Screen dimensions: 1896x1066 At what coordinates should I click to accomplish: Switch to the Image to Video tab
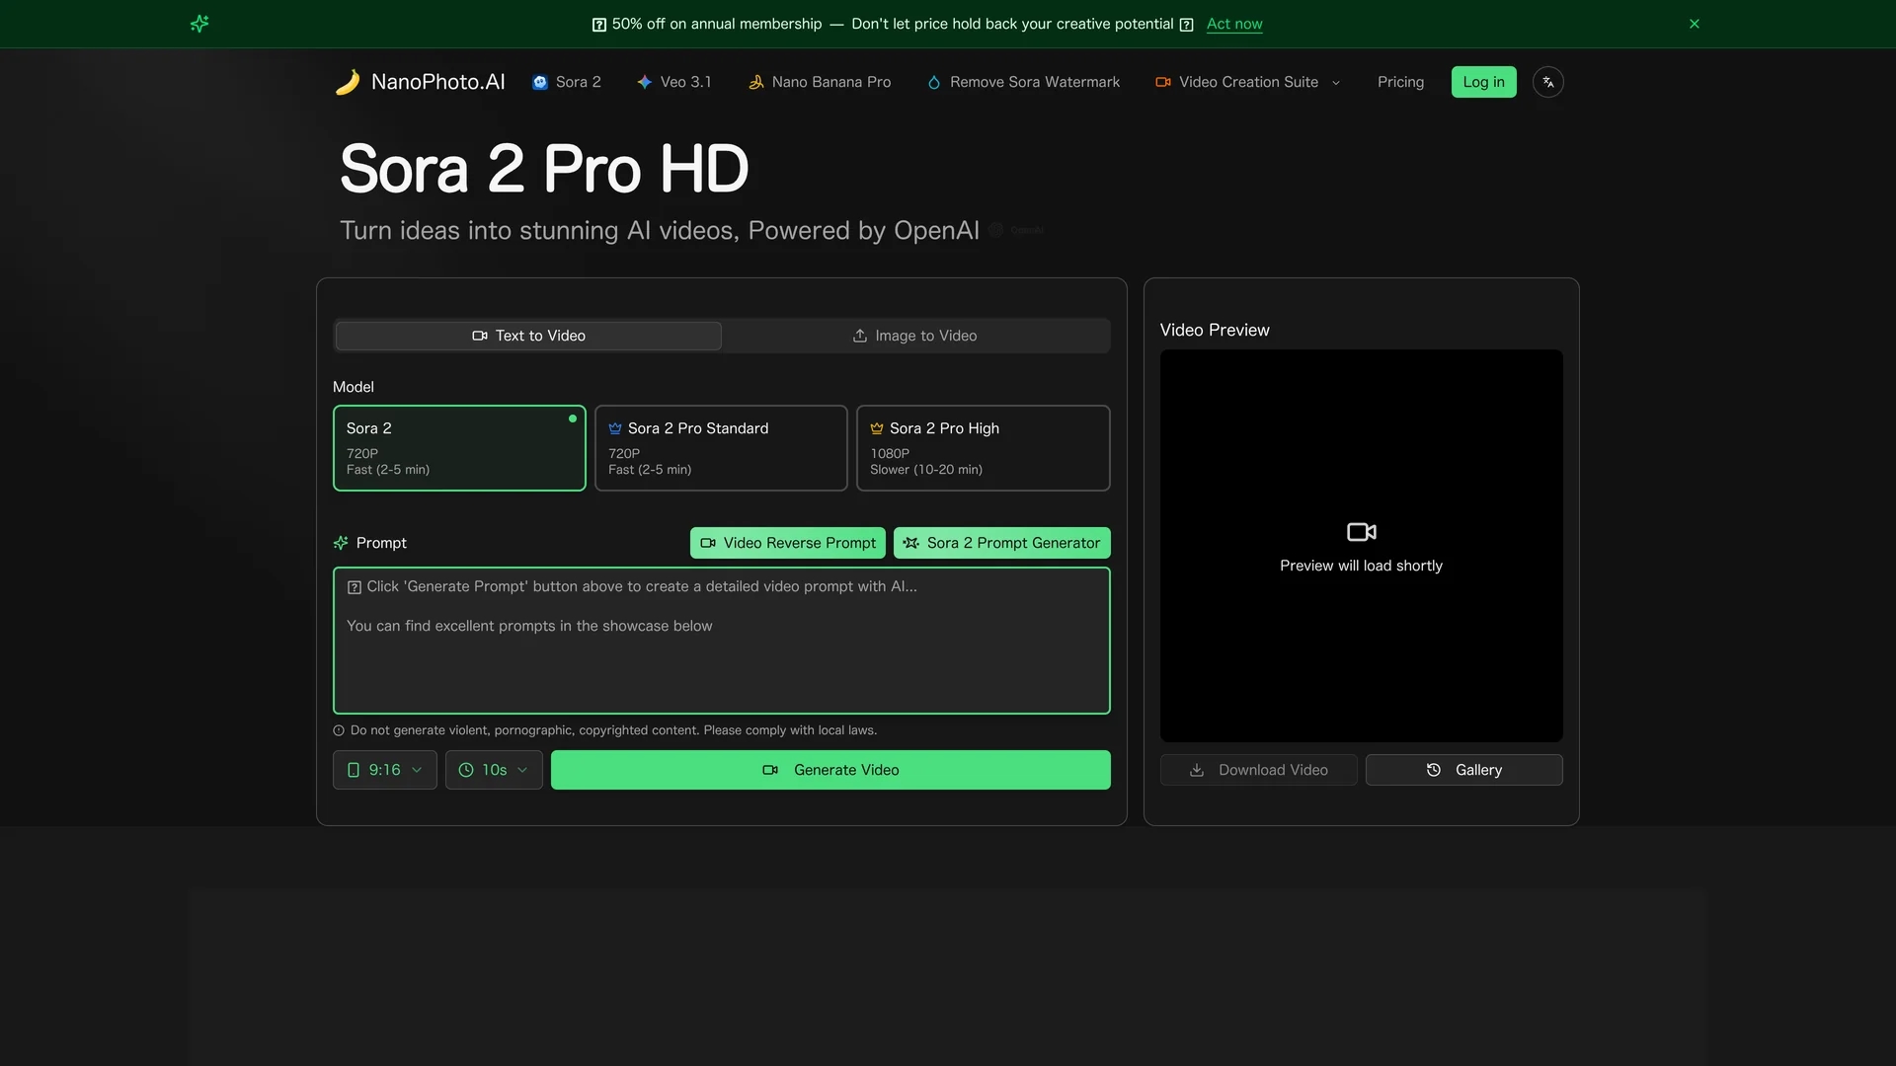[x=915, y=336]
